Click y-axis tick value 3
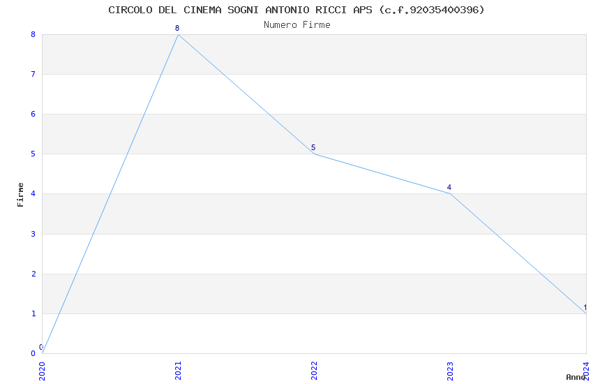Viewport: 593px width, 384px height. coord(33,234)
